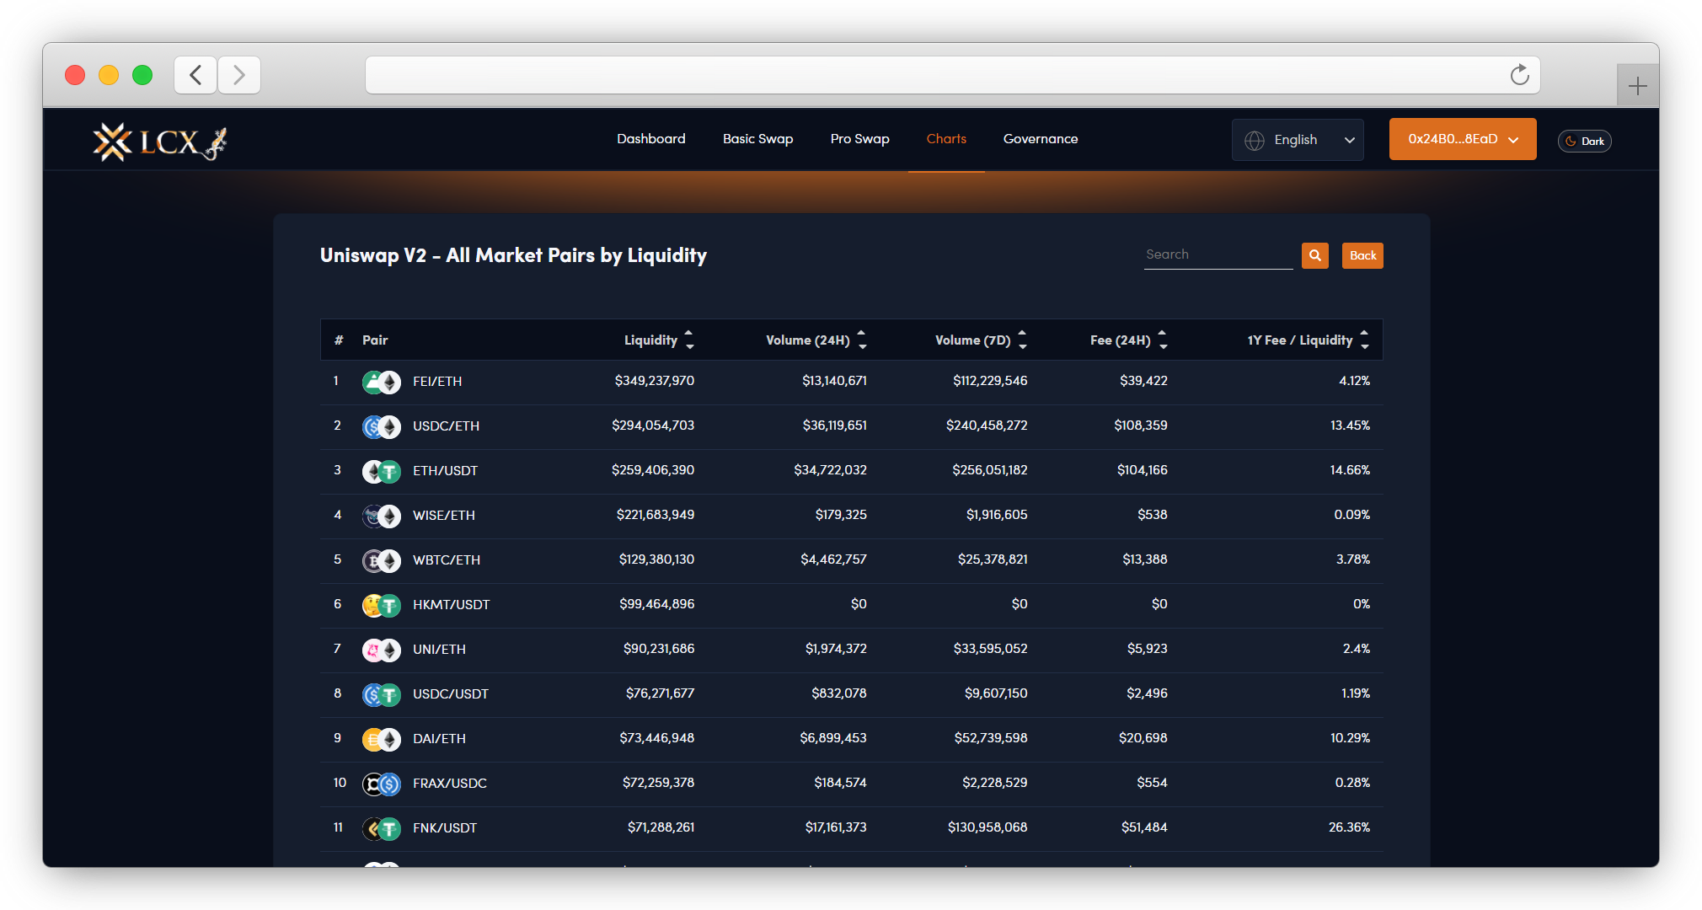Click the LCX logo

[x=159, y=142]
